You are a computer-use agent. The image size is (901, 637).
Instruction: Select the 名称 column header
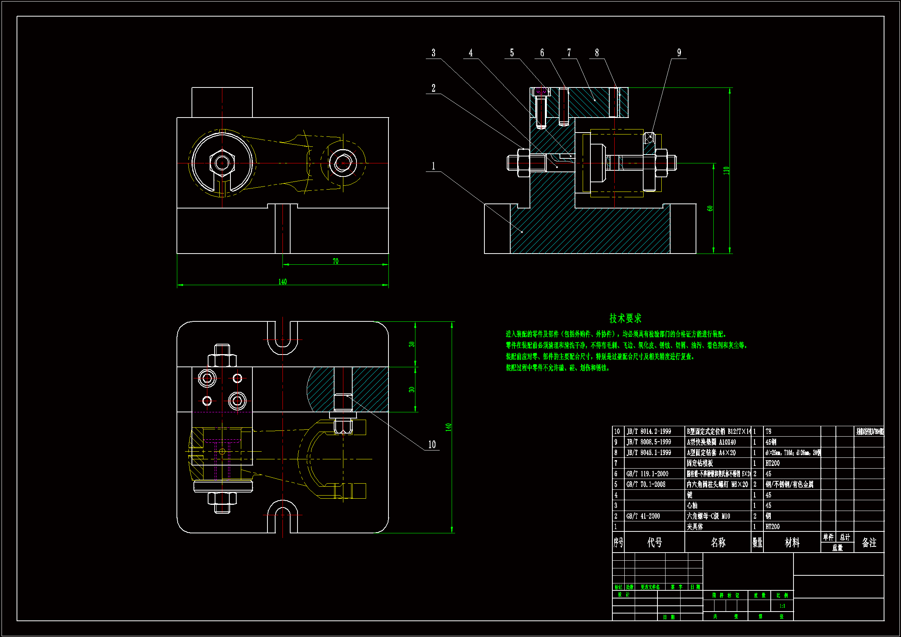tap(718, 543)
